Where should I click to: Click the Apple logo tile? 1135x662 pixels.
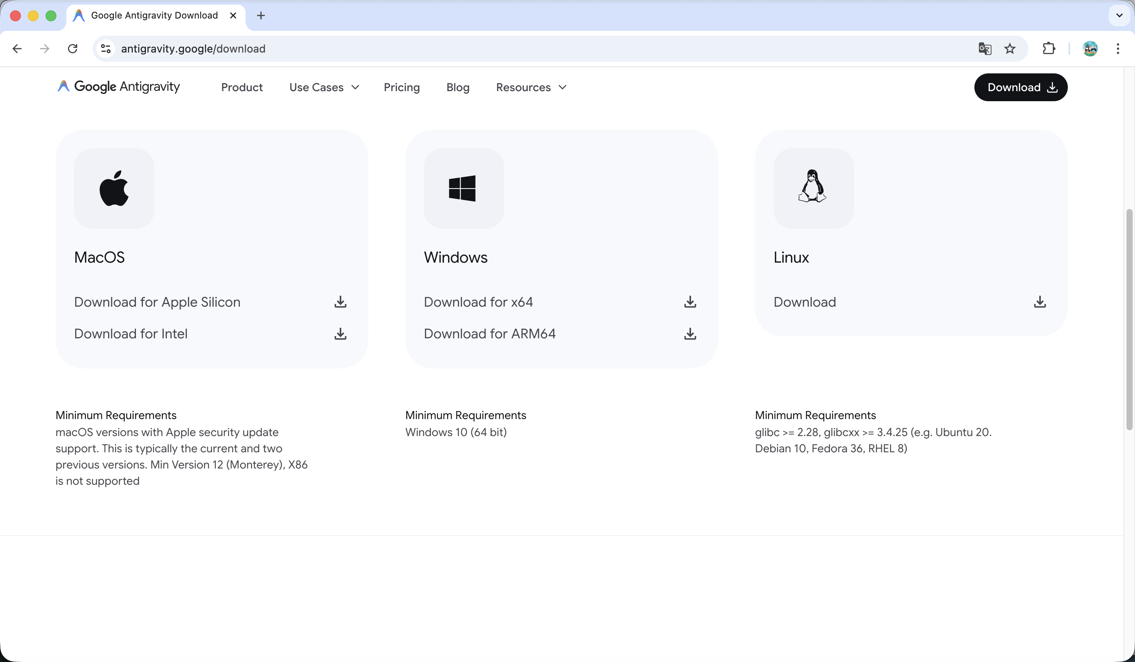[x=114, y=188]
